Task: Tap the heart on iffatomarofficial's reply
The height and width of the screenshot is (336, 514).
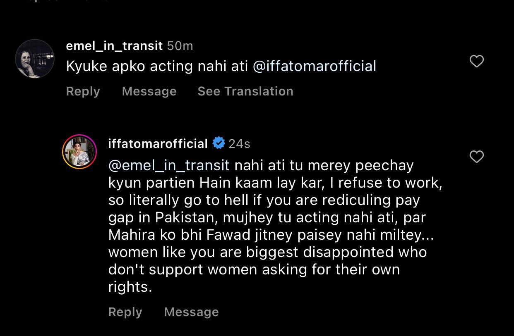Action: coord(477,157)
